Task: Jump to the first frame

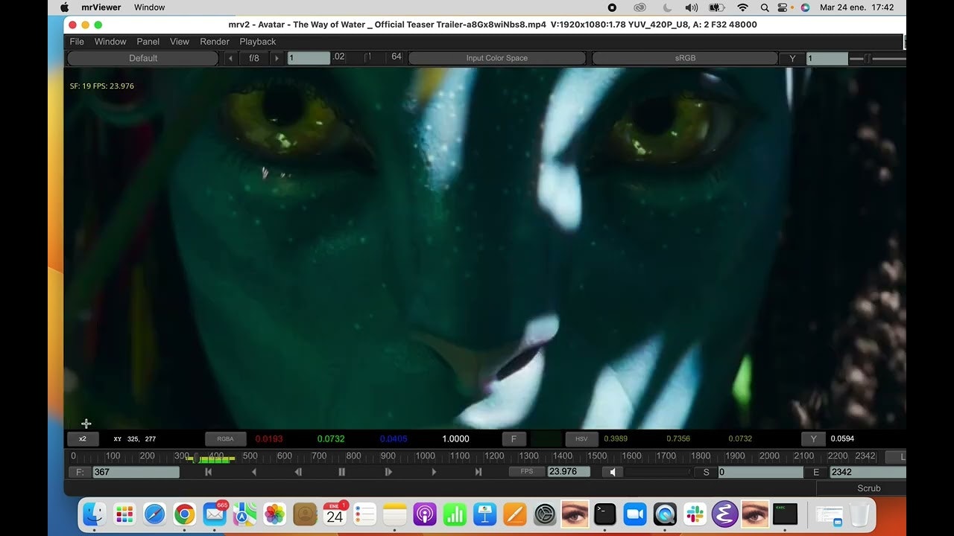Action: [209, 472]
